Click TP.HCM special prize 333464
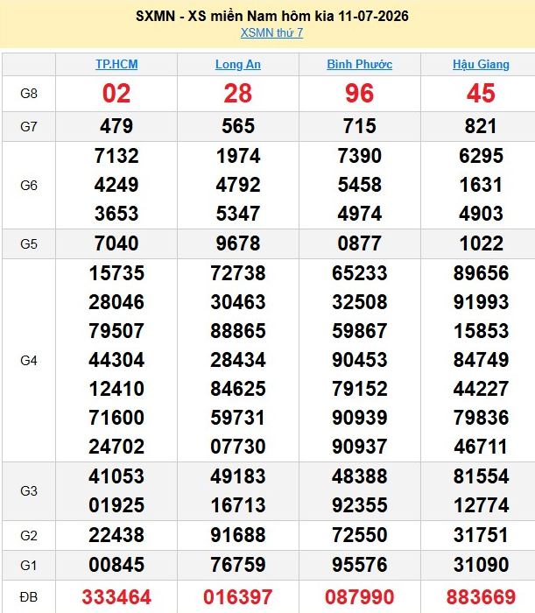The width and height of the screenshot is (535, 613). (x=116, y=597)
